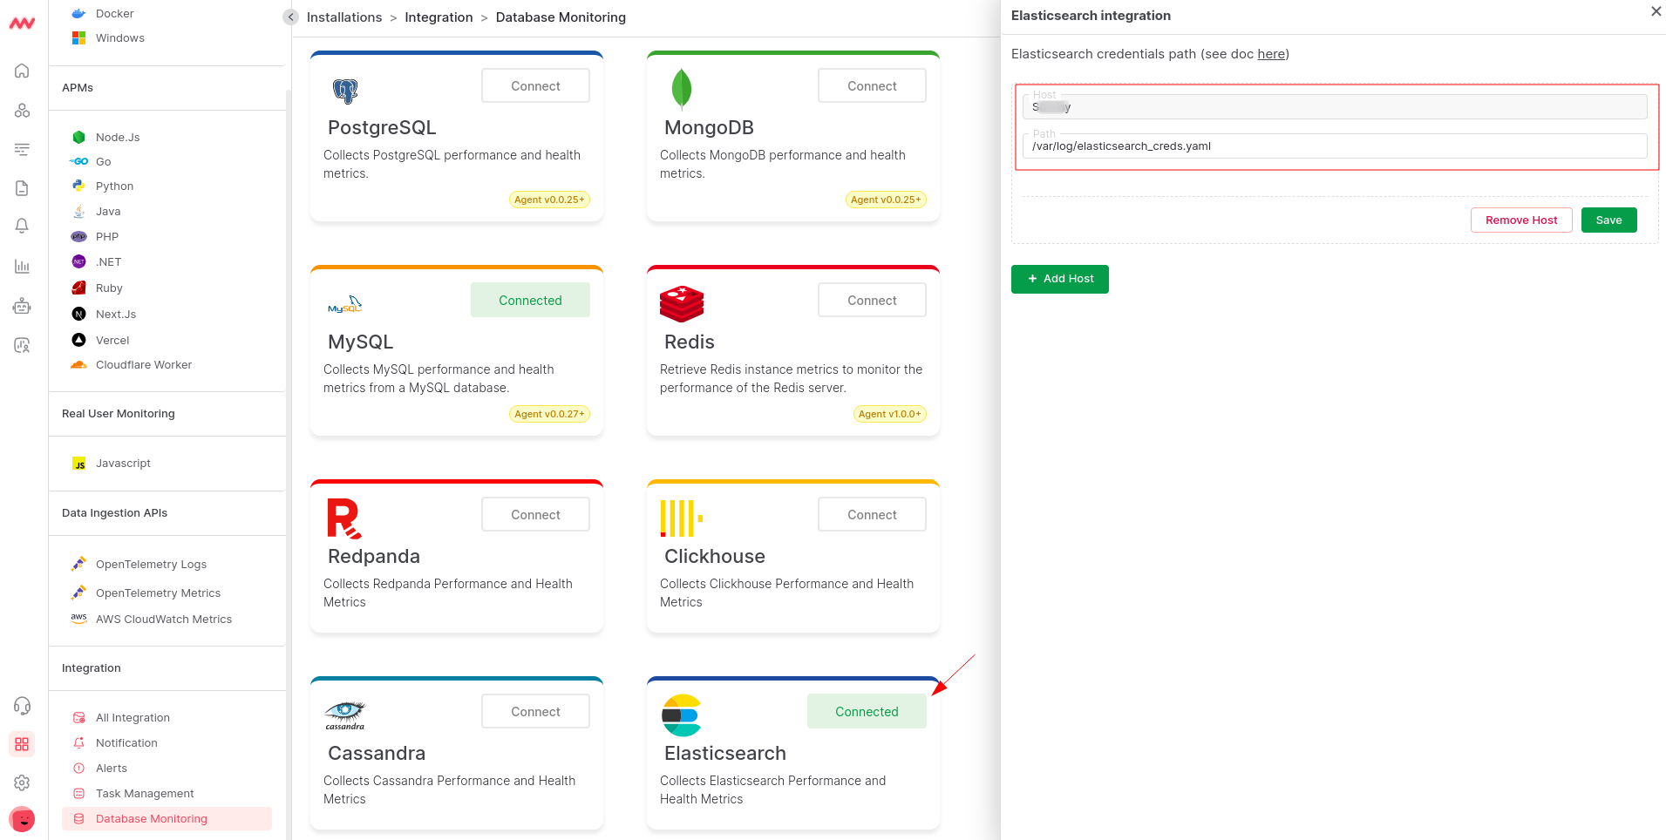The width and height of the screenshot is (1666, 840).
Task: Click the Add Host button
Action: (1060, 279)
